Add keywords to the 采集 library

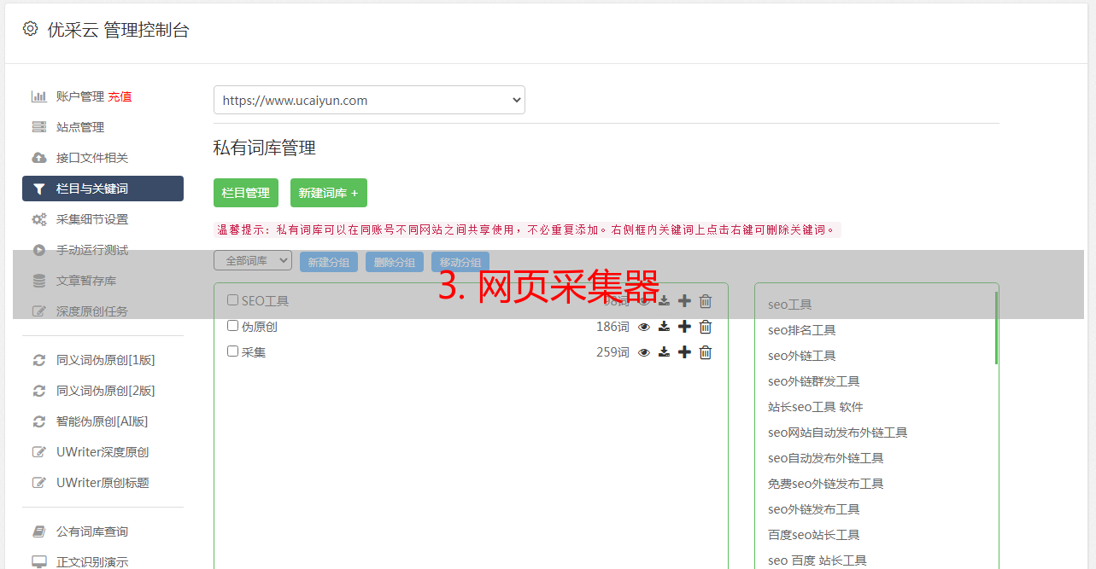pyautogui.click(x=684, y=352)
